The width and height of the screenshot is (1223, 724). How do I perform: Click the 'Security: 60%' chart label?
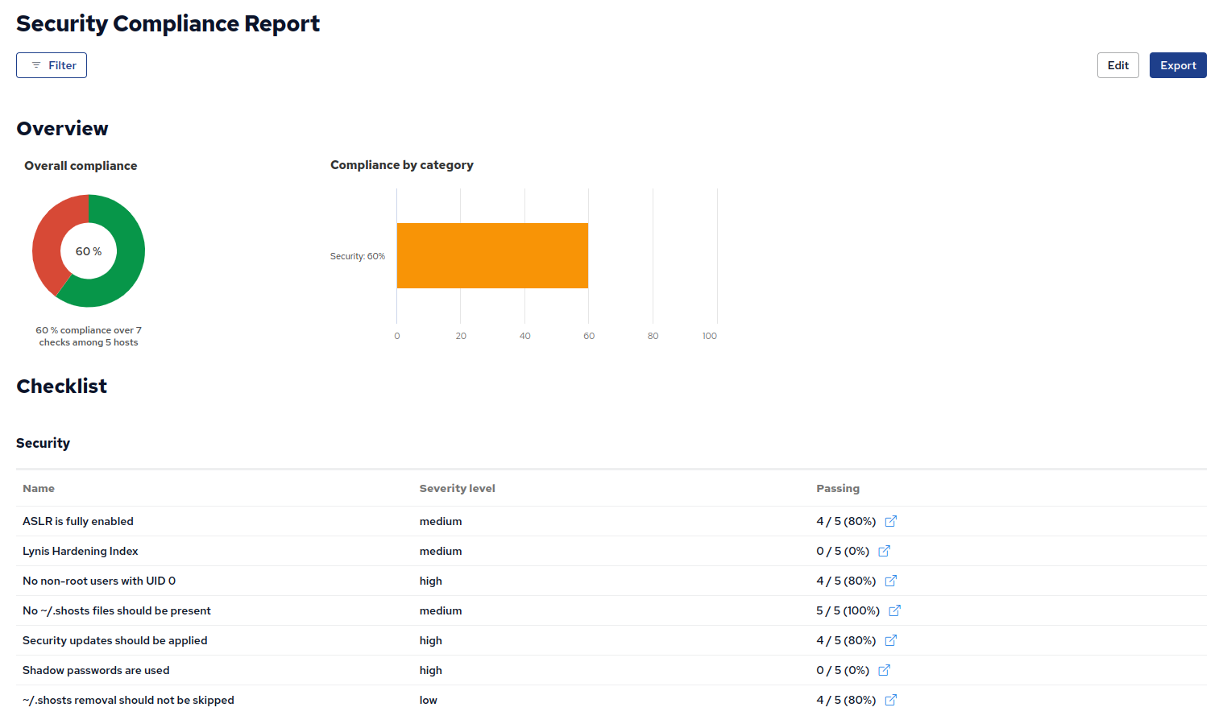[x=358, y=256]
